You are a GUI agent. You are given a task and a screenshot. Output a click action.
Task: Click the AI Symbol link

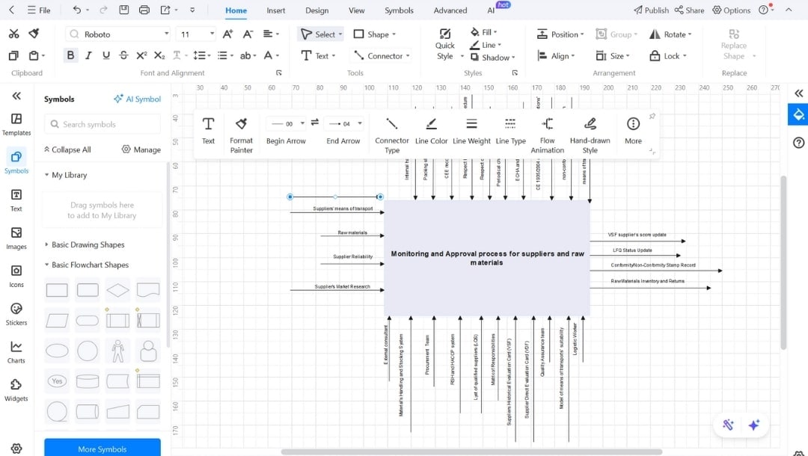pyautogui.click(x=137, y=99)
